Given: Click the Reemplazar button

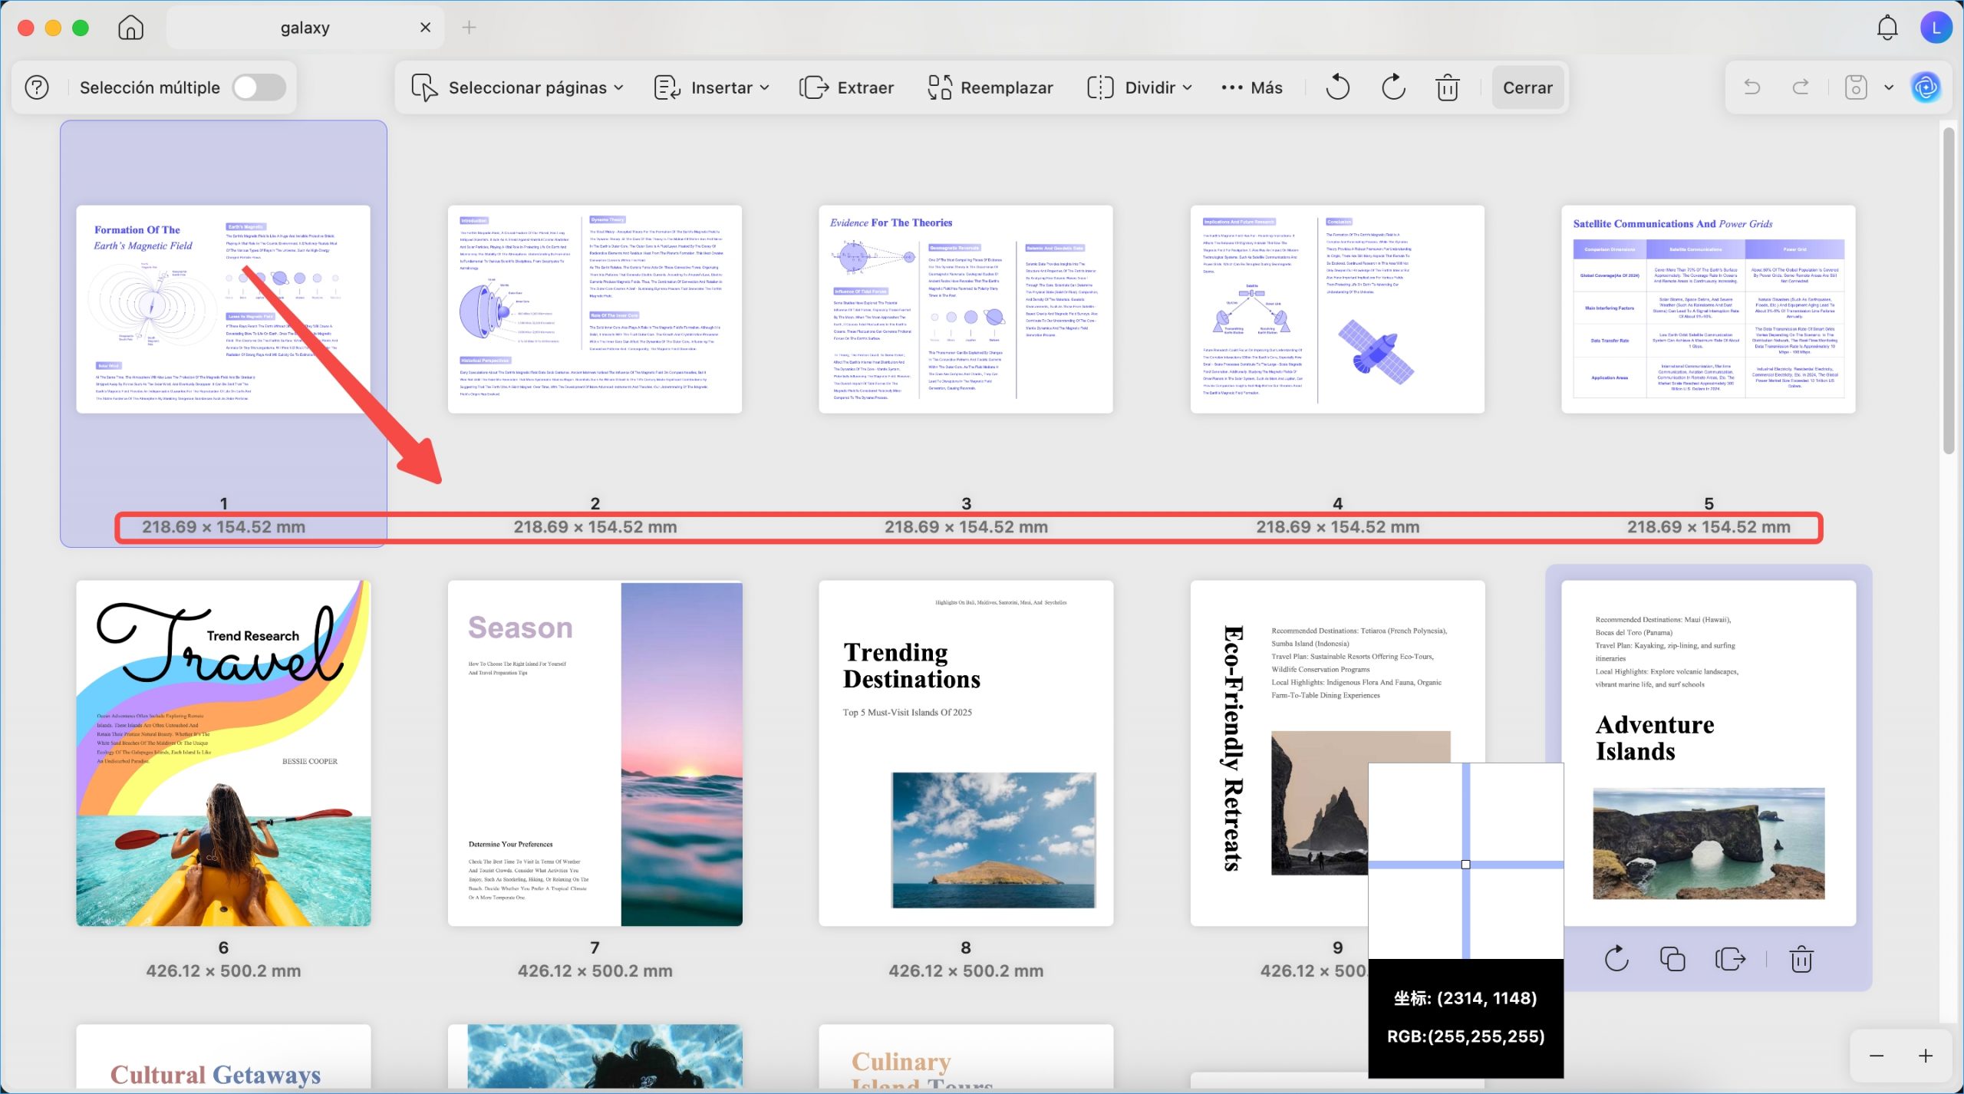Looking at the screenshot, I should [990, 87].
